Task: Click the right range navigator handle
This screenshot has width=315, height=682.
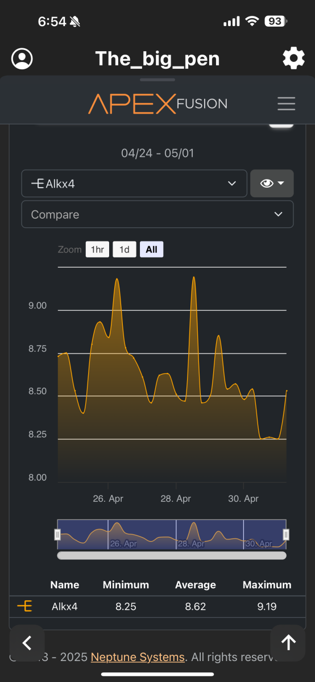Action: 286,534
